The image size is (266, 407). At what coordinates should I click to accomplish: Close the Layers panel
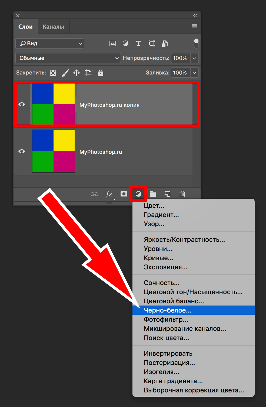pyautogui.click(x=18, y=16)
